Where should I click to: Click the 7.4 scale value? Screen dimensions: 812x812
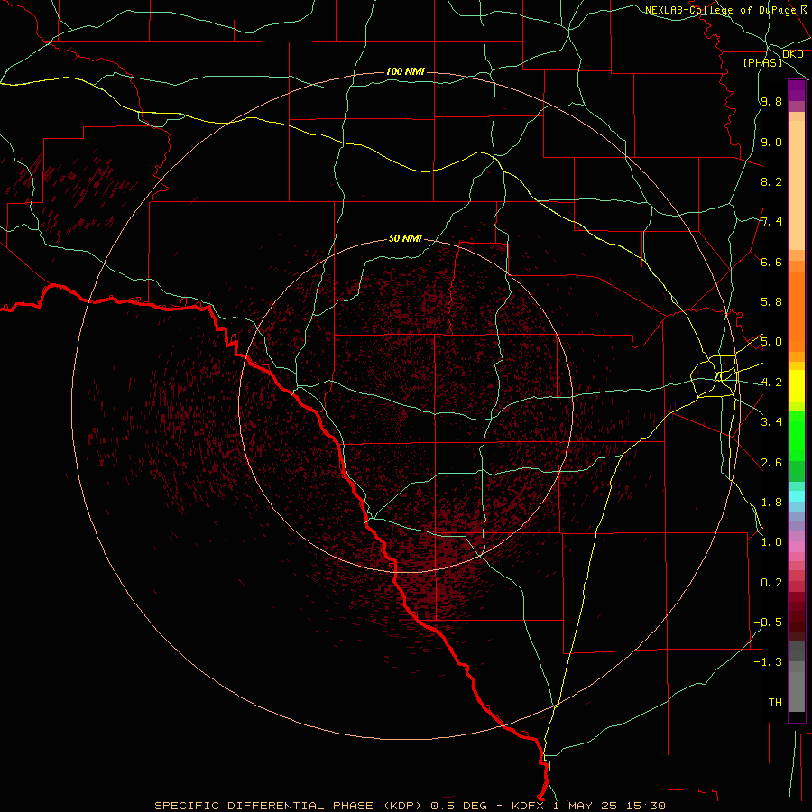(x=771, y=222)
